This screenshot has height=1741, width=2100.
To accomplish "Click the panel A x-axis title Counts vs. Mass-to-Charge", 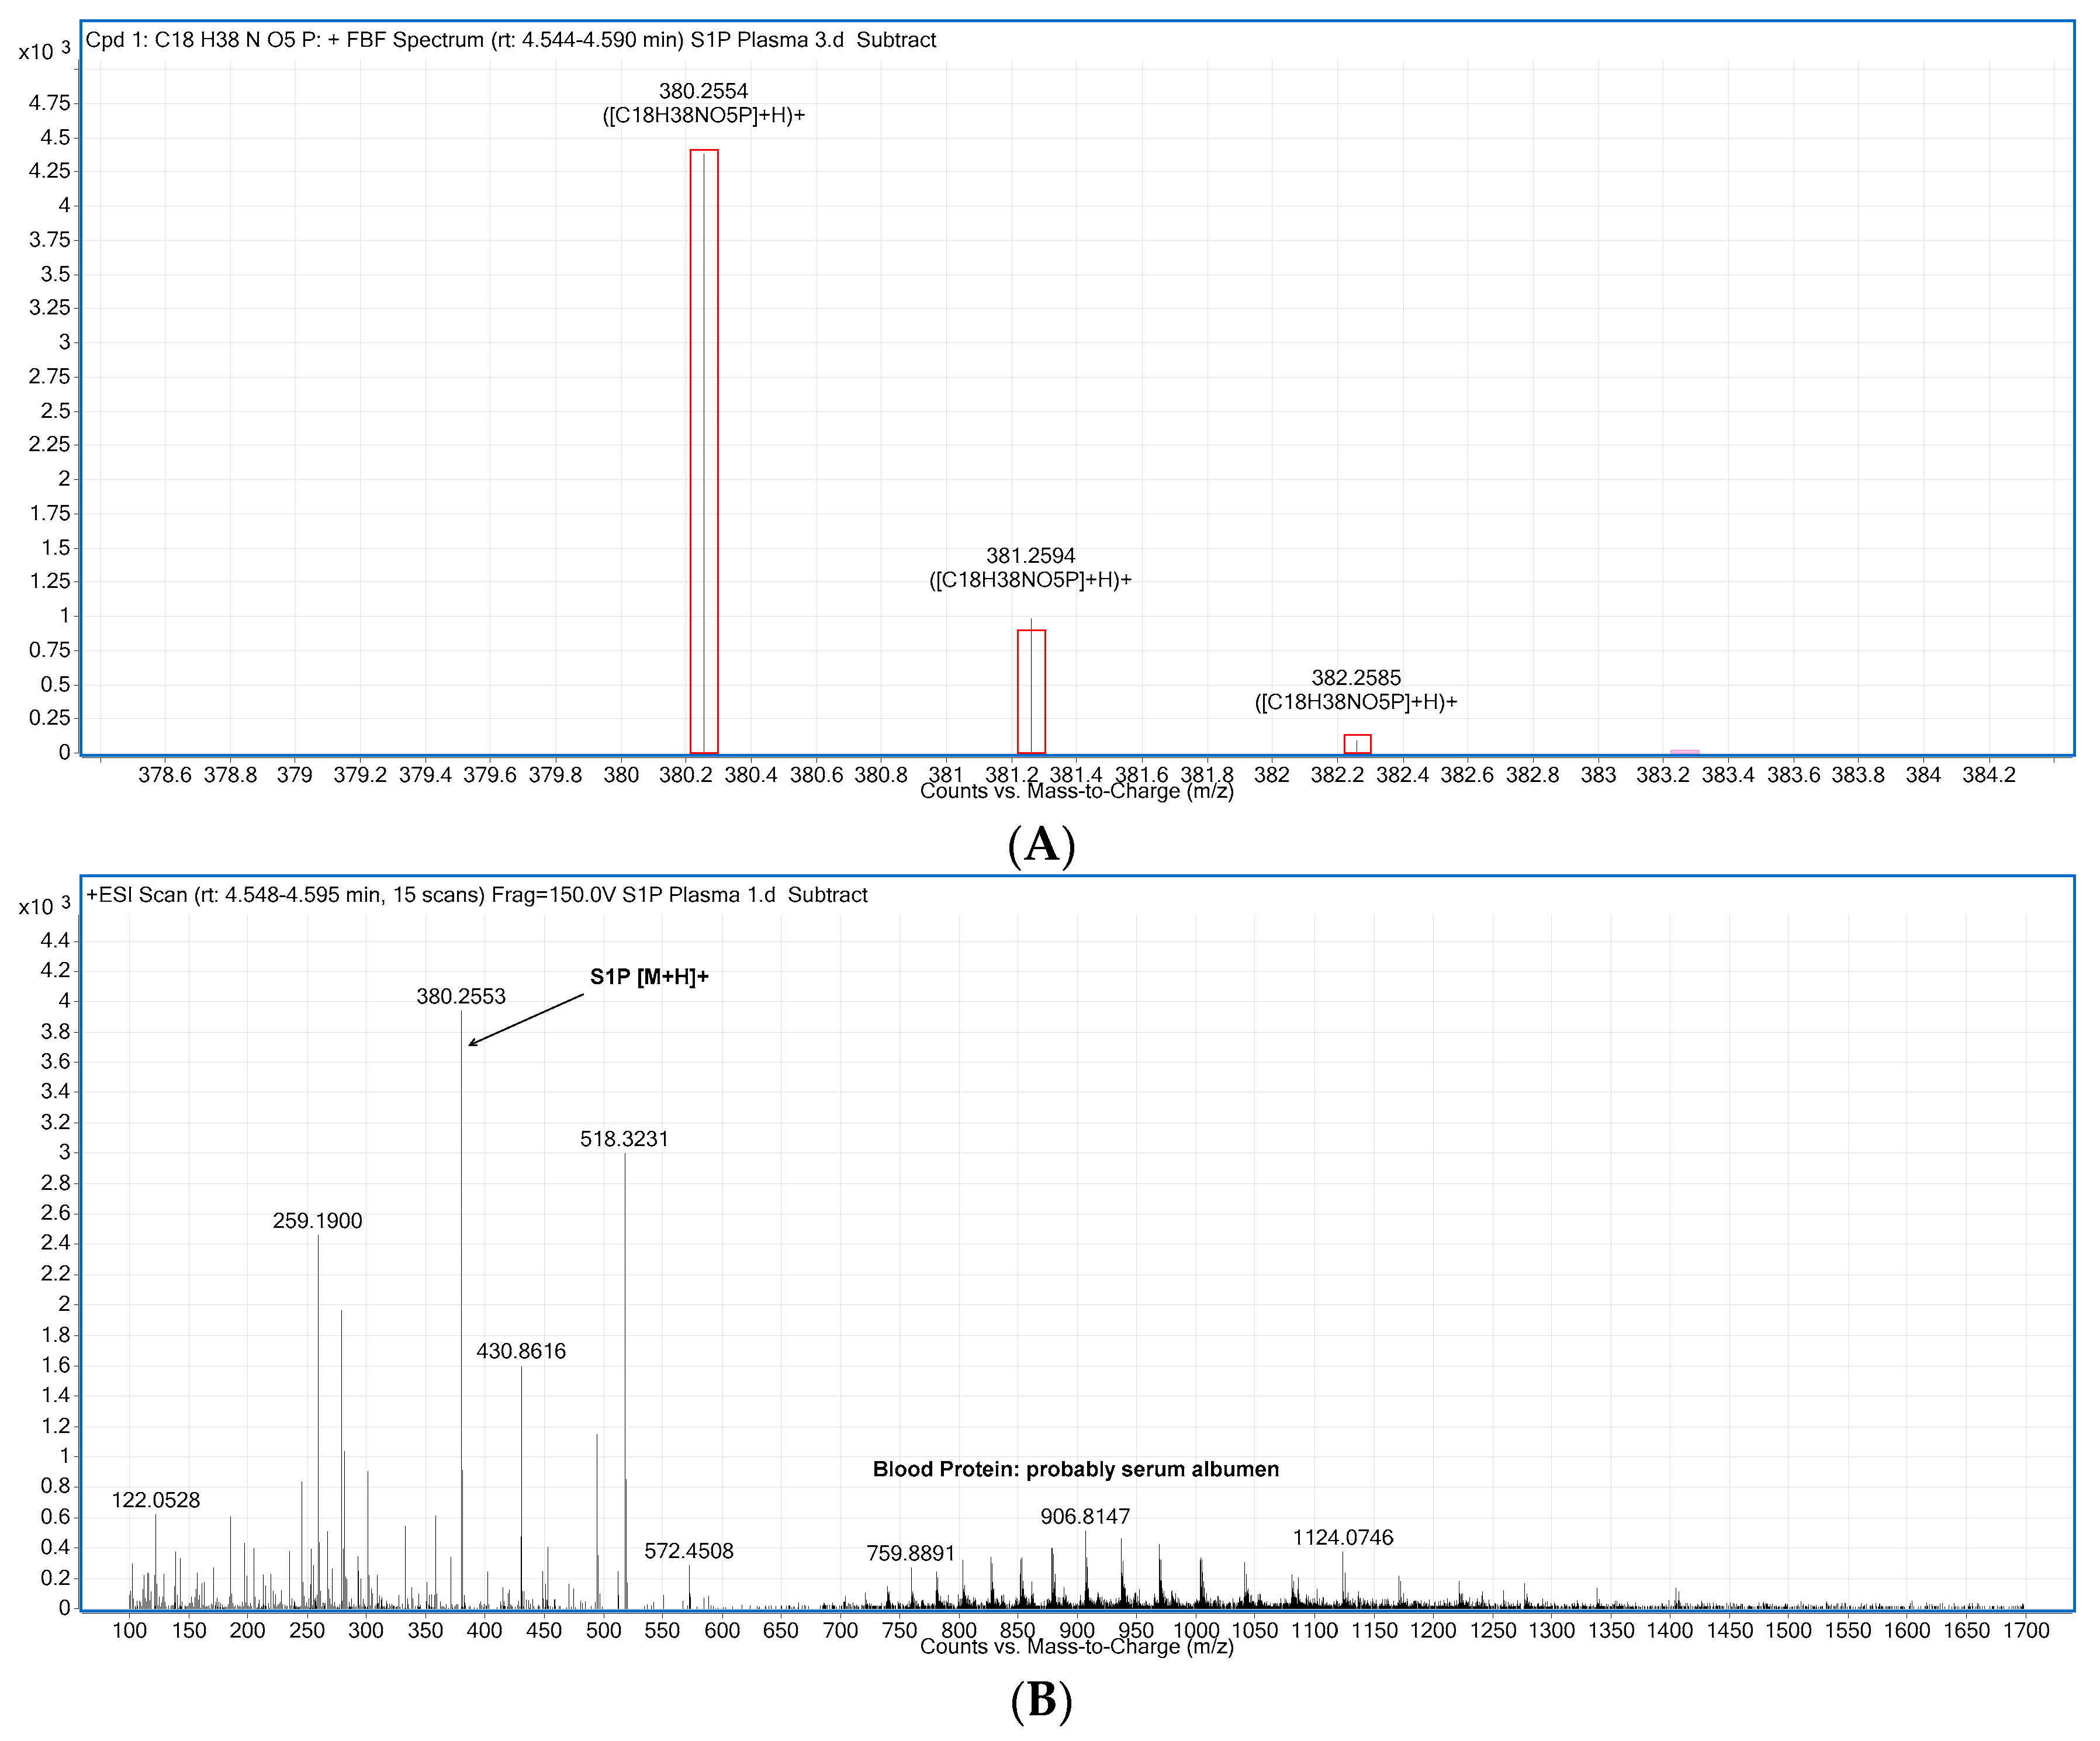I will click(x=1076, y=792).
